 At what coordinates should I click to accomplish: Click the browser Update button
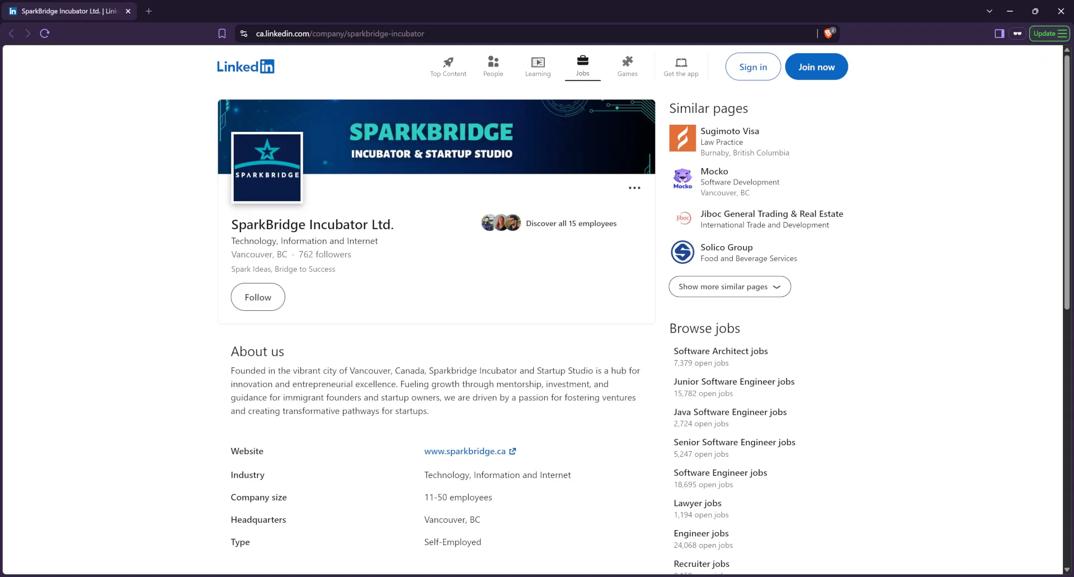1049,34
